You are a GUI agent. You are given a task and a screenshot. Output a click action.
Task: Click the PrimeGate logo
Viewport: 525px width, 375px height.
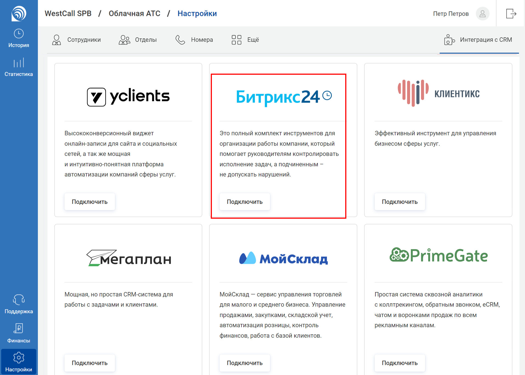pos(439,255)
